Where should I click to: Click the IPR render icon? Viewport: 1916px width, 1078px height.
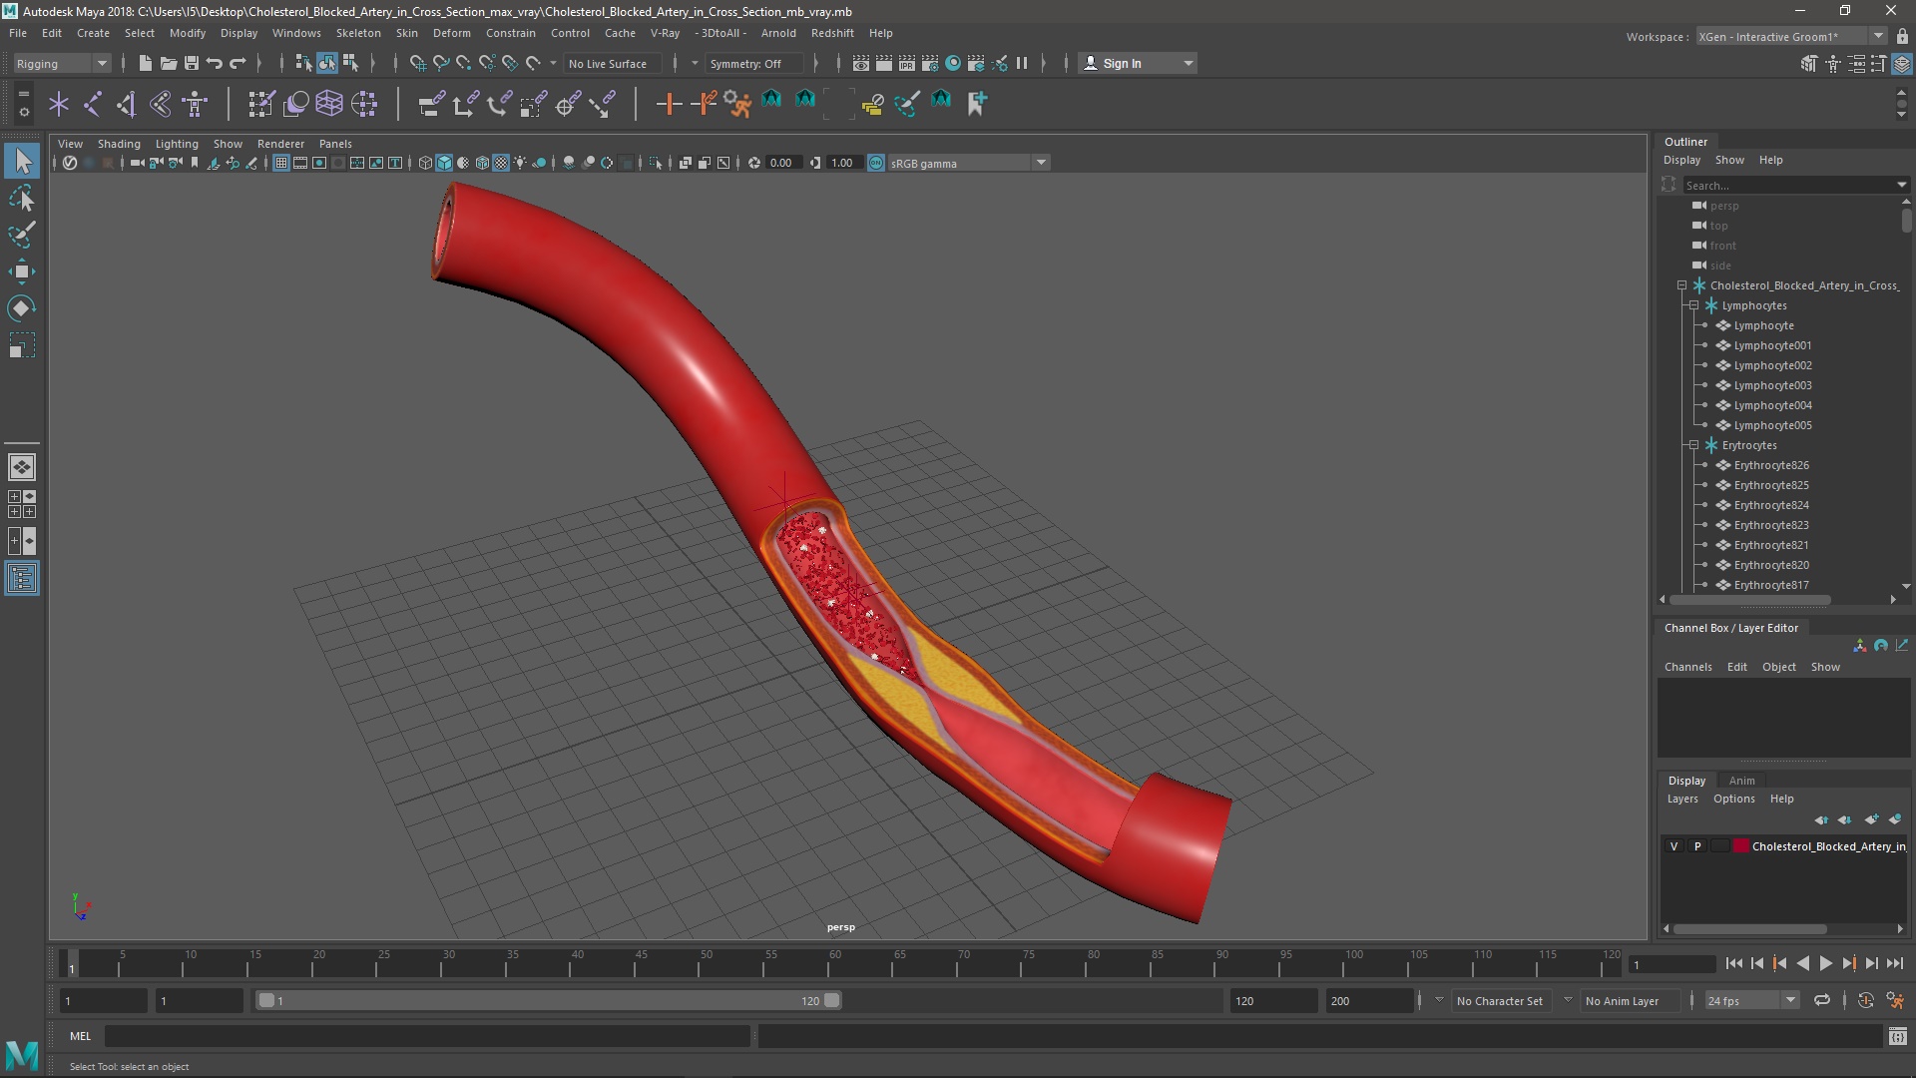coord(907,63)
